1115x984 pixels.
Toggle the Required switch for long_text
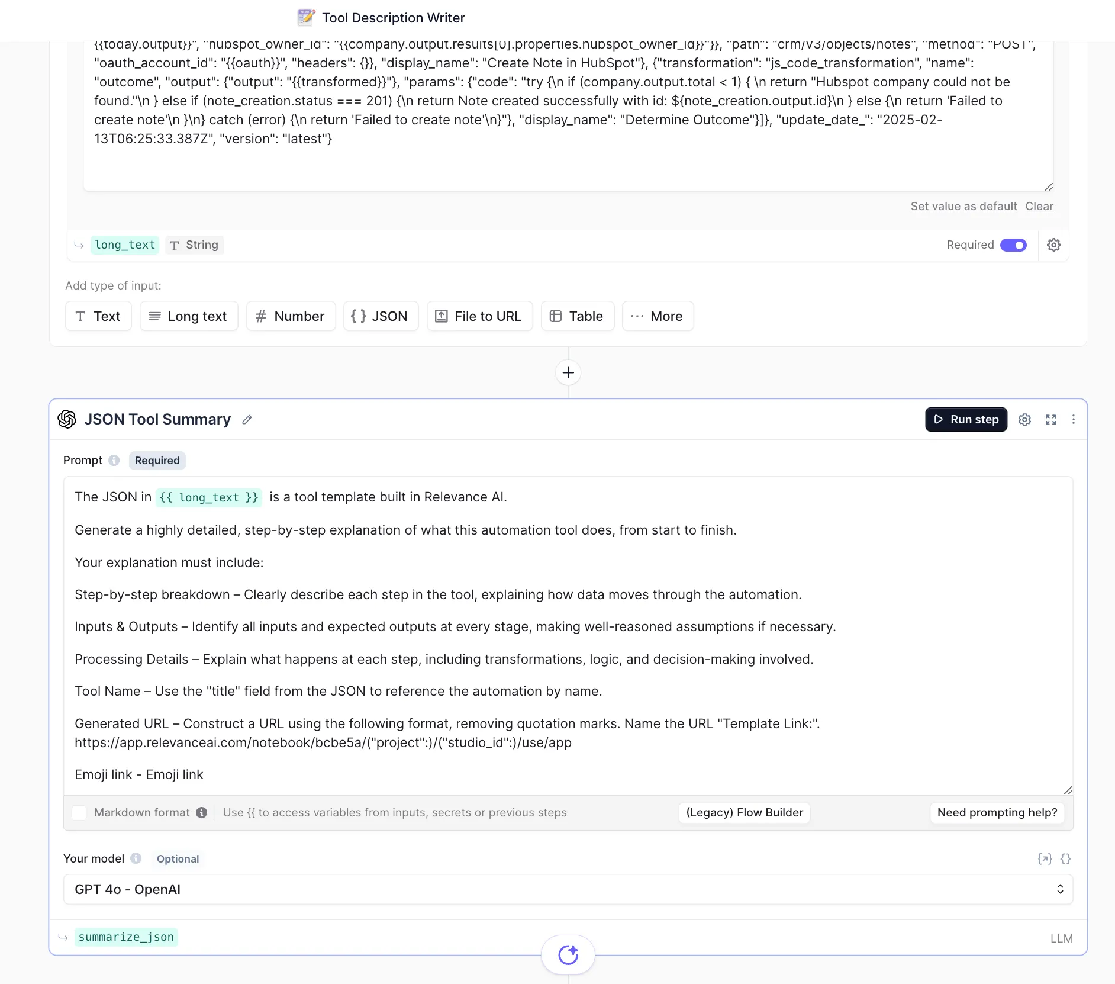point(1013,245)
